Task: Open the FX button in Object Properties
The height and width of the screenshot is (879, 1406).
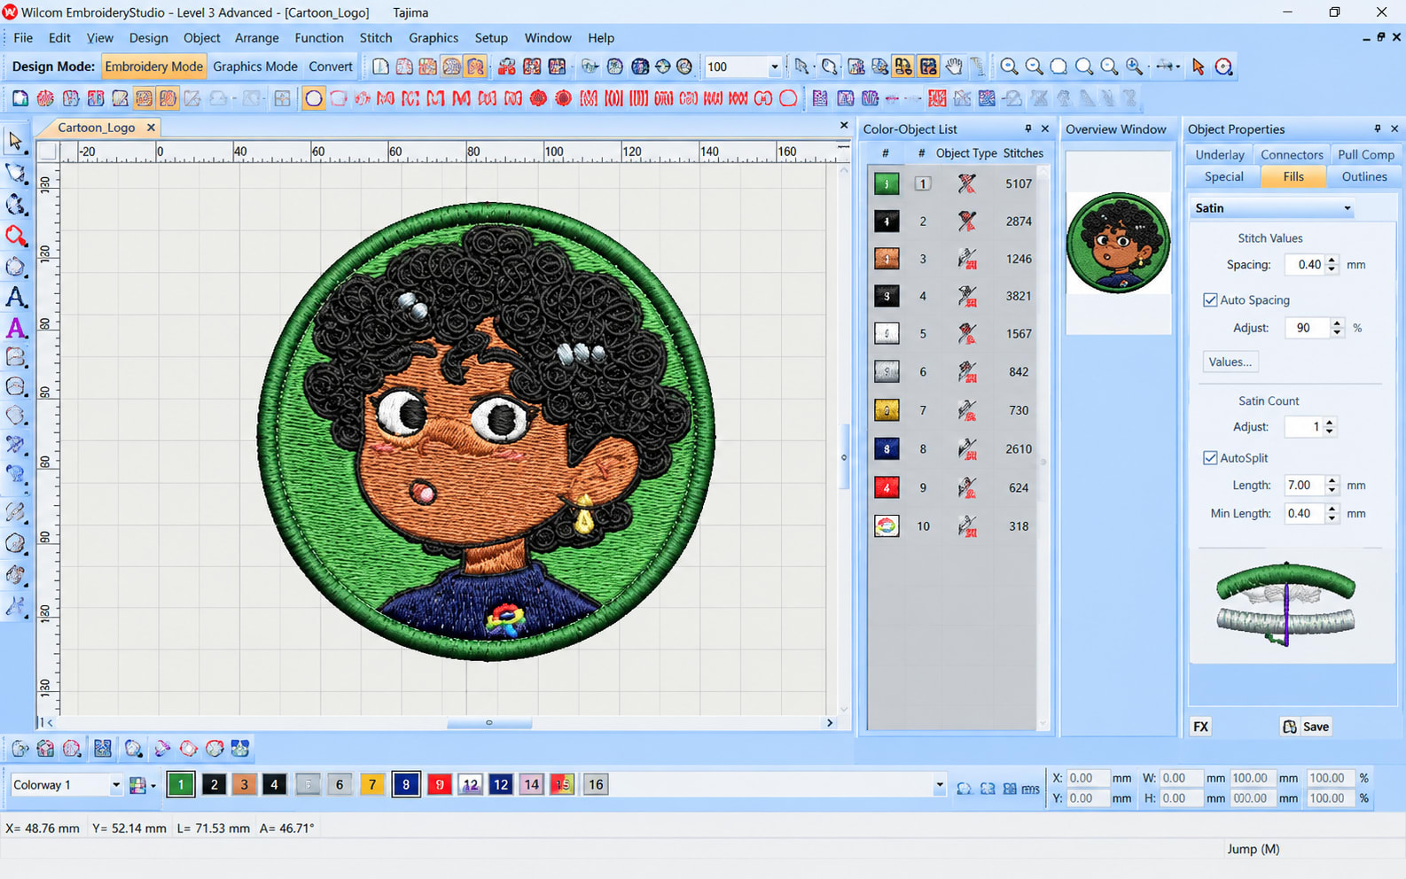Action: pos(1200,727)
